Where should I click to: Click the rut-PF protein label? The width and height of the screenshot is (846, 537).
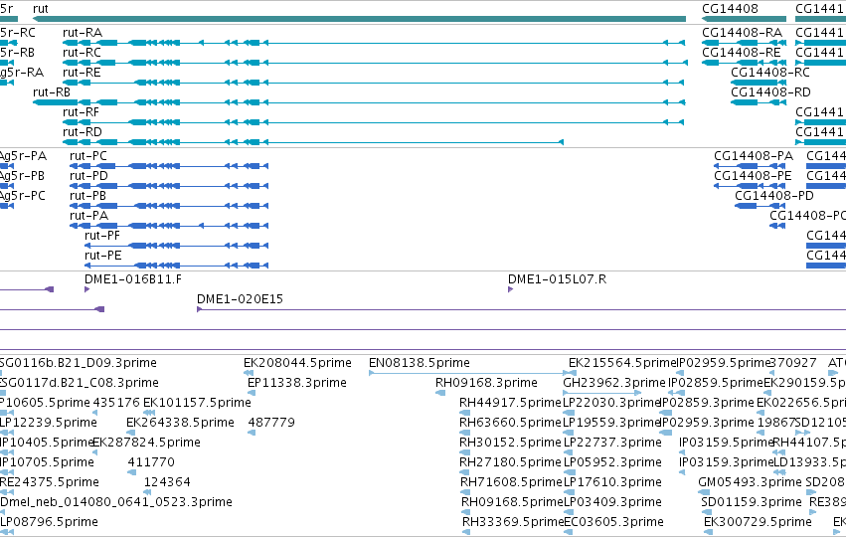(102, 236)
